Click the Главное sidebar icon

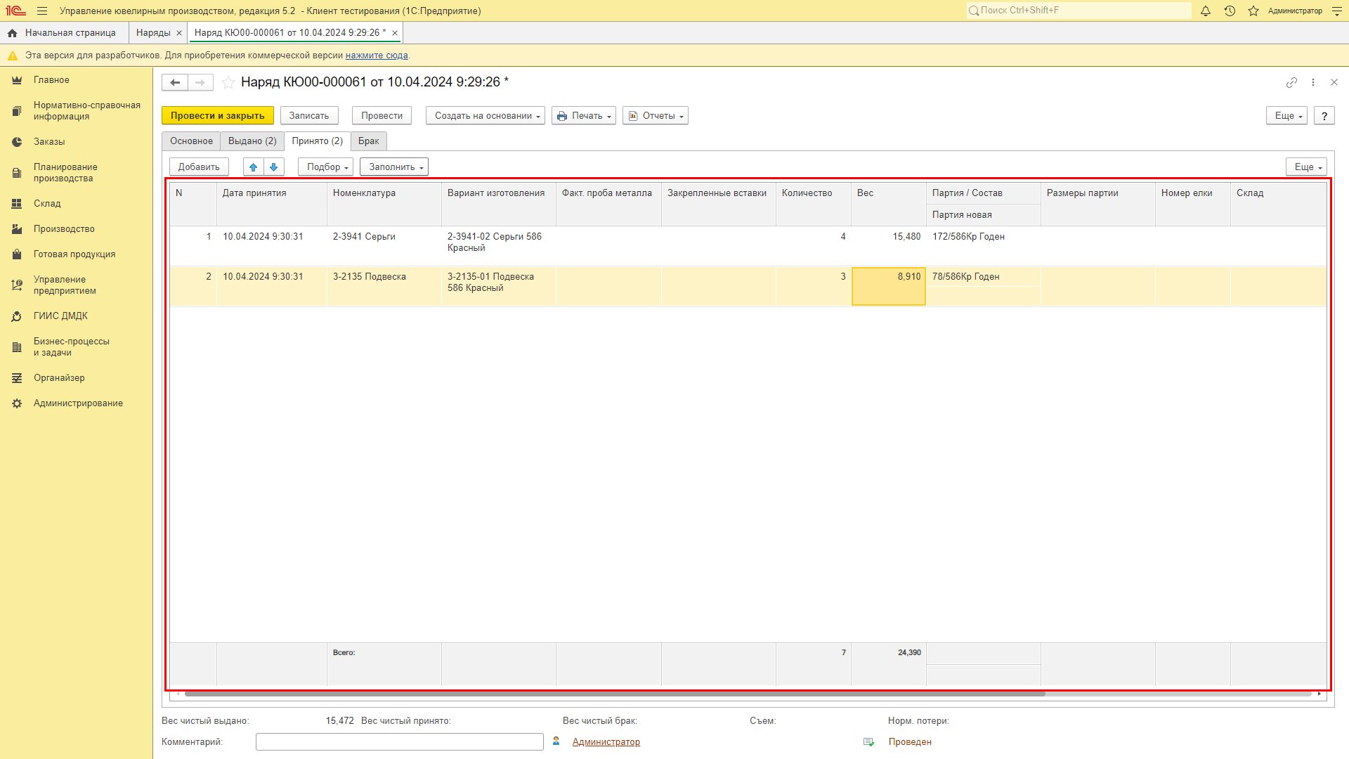pos(17,80)
